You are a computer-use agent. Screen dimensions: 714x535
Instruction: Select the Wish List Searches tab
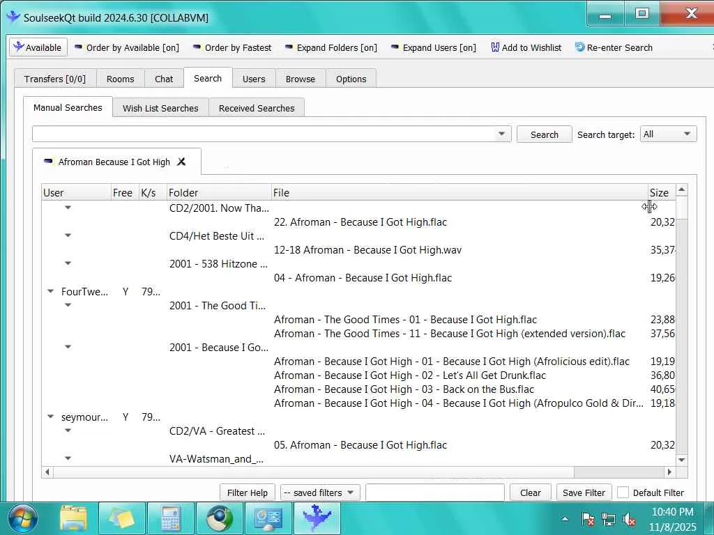[160, 108]
